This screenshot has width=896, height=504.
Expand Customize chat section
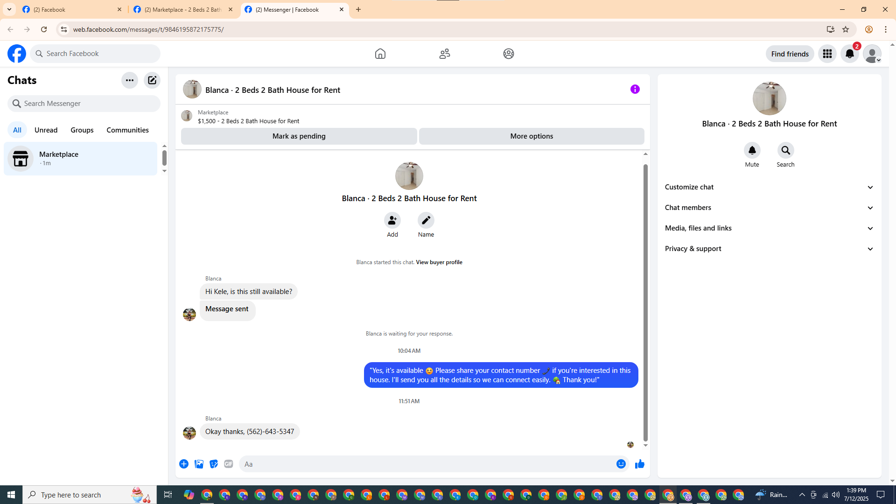coord(769,187)
